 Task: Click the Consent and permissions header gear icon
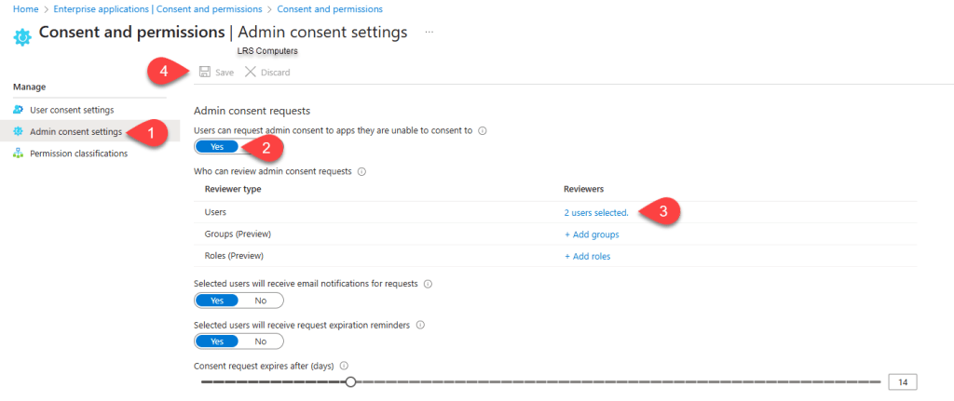click(x=22, y=35)
